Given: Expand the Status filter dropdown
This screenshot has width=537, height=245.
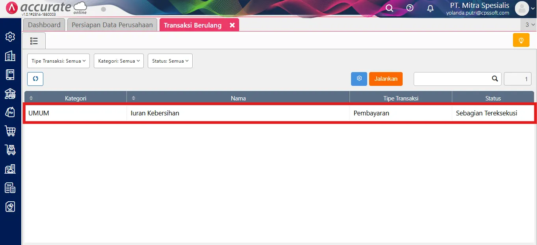Looking at the screenshot, I should click(170, 61).
